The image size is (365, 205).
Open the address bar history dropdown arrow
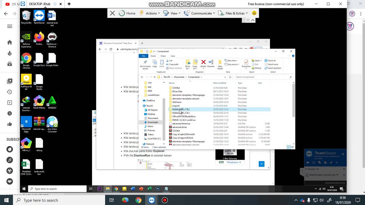225,77
